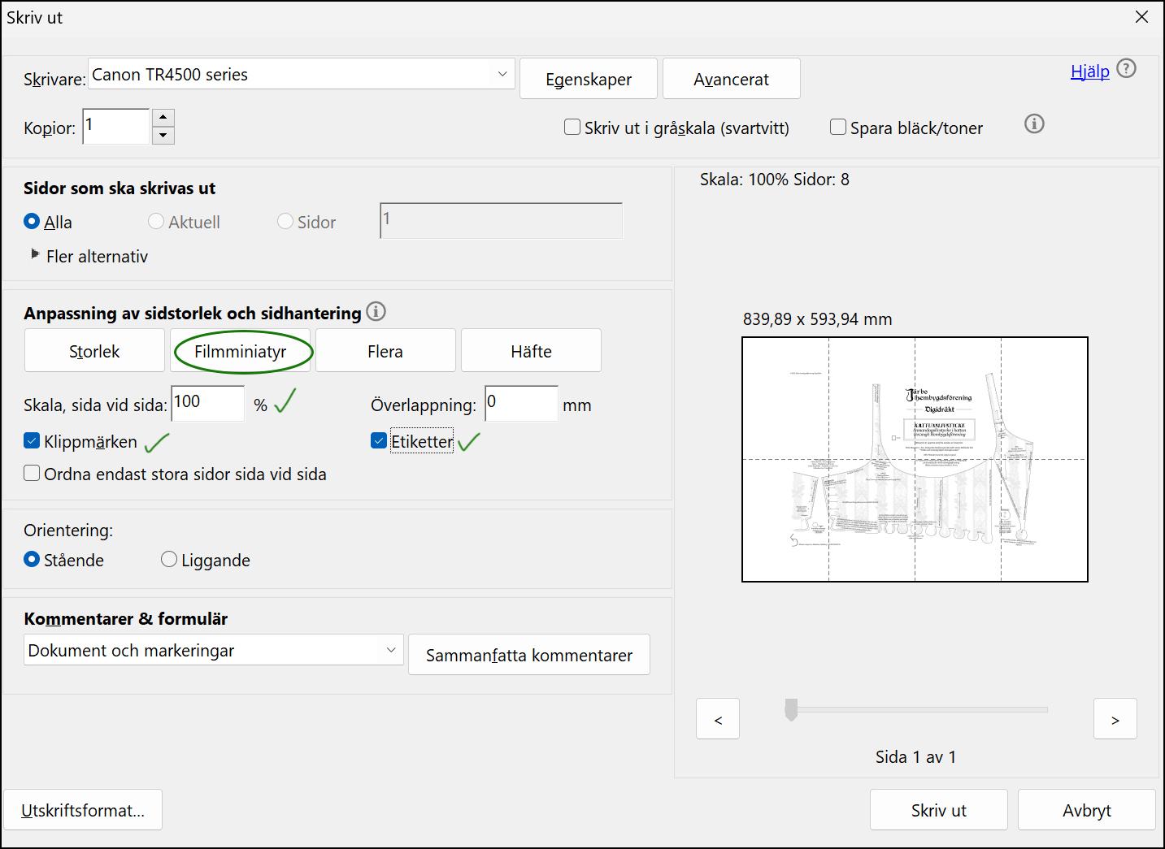The width and height of the screenshot is (1165, 849).
Task: Select Liggande orientation
Action: point(169,560)
